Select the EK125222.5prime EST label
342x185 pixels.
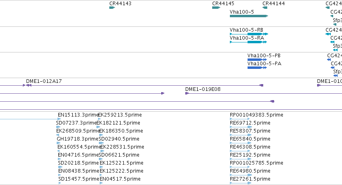pos(121,171)
